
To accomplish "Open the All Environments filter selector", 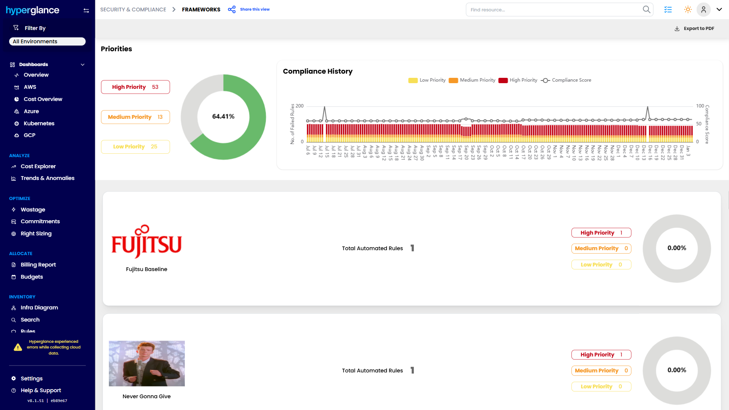I will (47, 41).
